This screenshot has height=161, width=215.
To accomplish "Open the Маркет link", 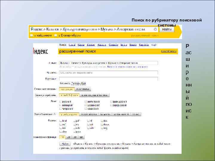I will coord(91,45).
